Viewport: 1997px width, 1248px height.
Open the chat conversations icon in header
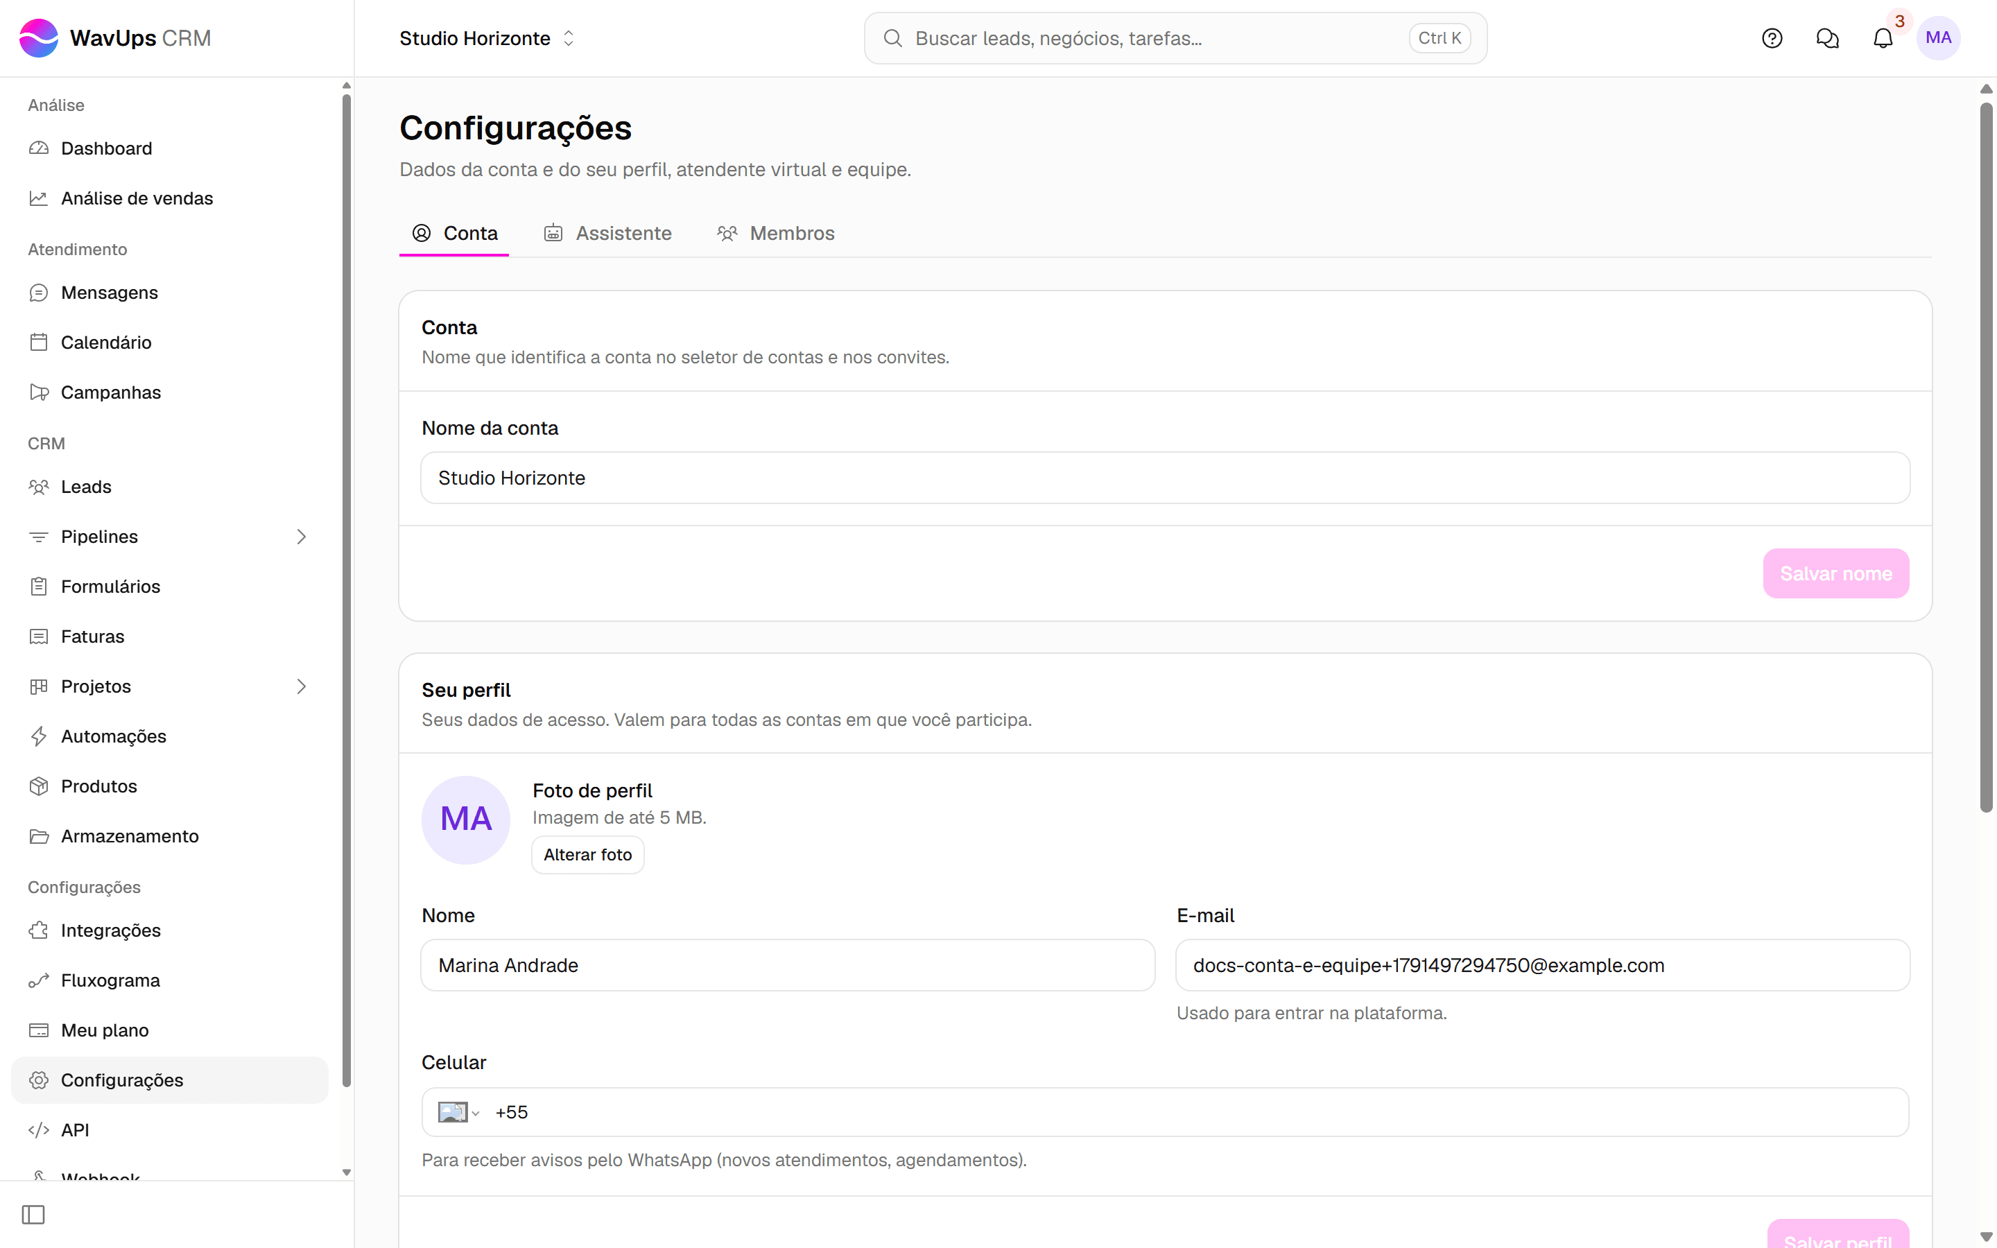pos(1827,38)
